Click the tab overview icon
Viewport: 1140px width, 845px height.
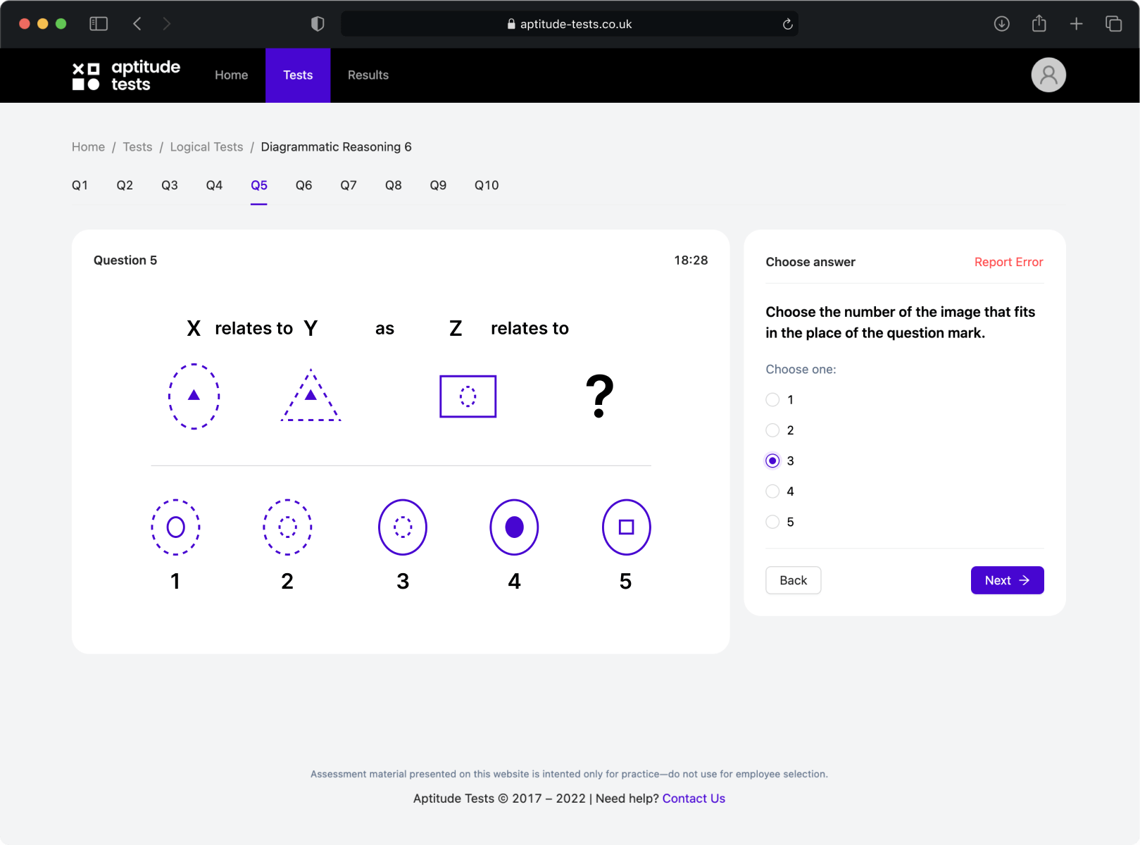[1113, 23]
